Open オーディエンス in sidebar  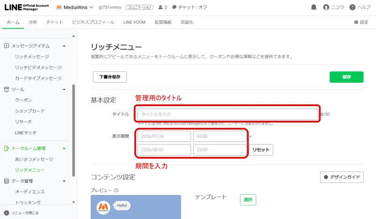click(30, 192)
